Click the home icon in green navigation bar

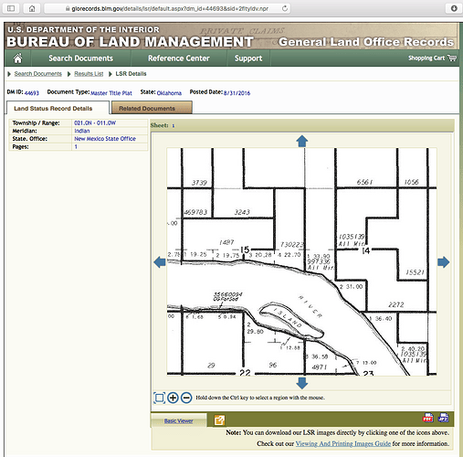coord(17,58)
